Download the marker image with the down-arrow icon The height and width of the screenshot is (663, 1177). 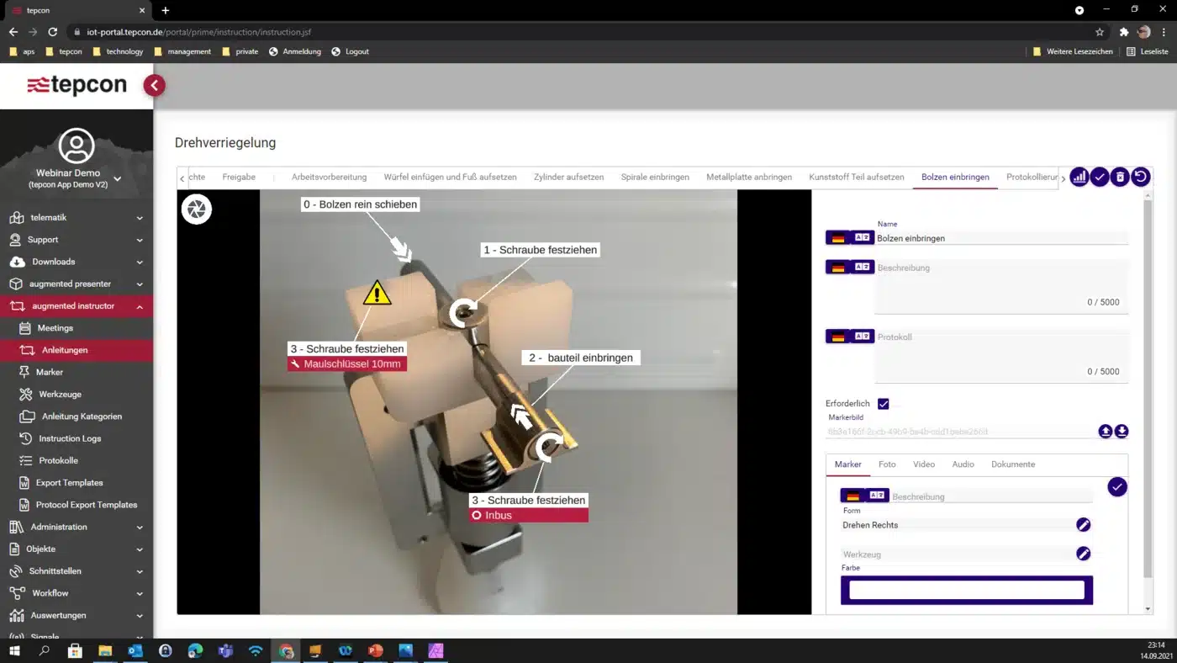coord(1122,432)
